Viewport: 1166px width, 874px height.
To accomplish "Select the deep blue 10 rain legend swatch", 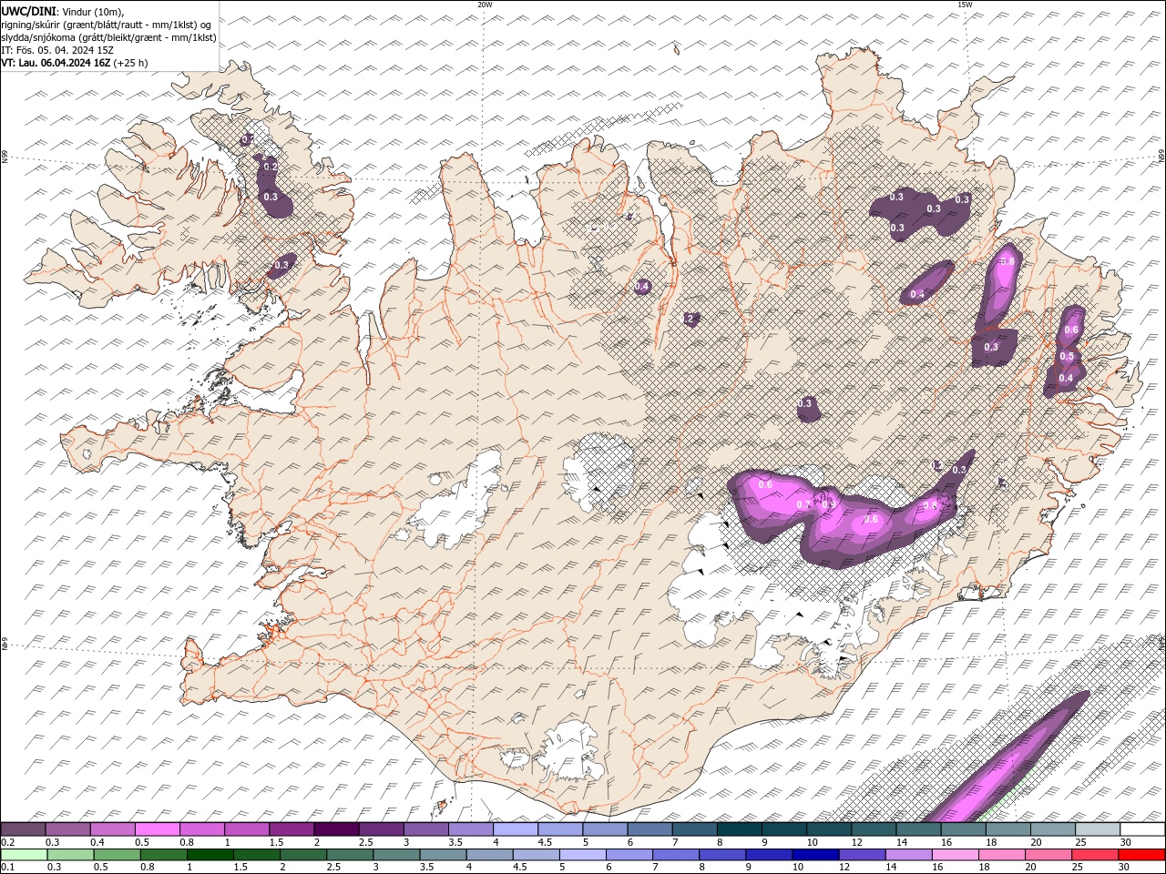I will [813, 855].
